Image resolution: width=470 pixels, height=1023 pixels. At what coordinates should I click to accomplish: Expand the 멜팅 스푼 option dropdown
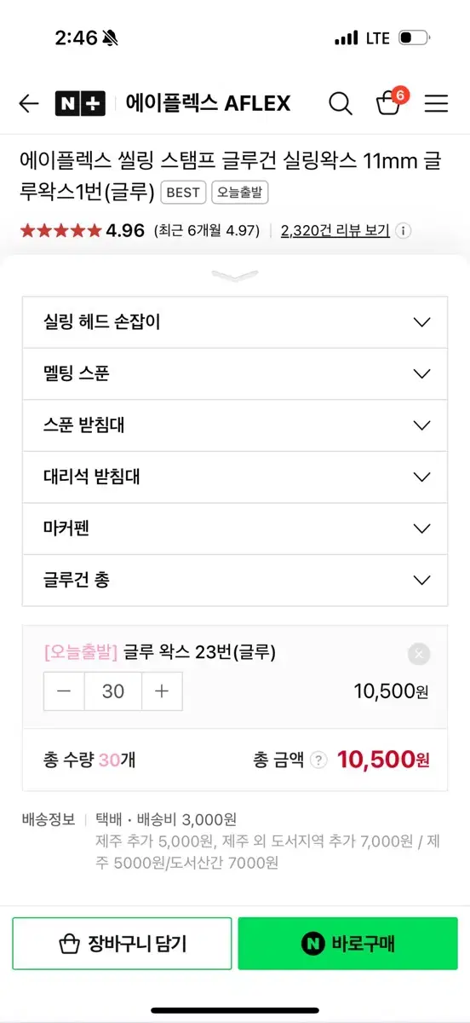tap(235, 374)
